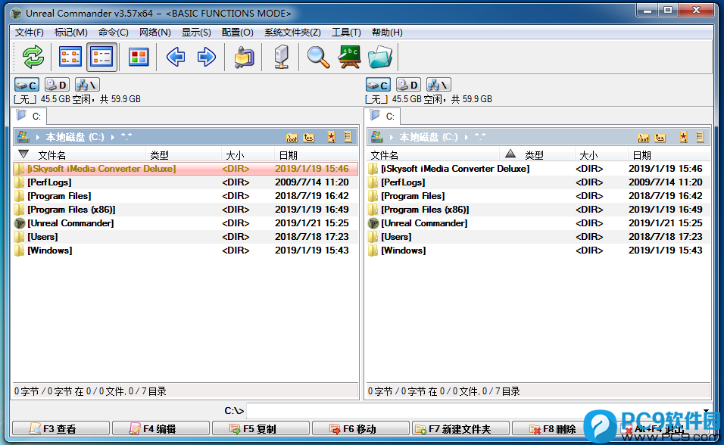Open the 帮助(H) menu

[x=387, y=33]
